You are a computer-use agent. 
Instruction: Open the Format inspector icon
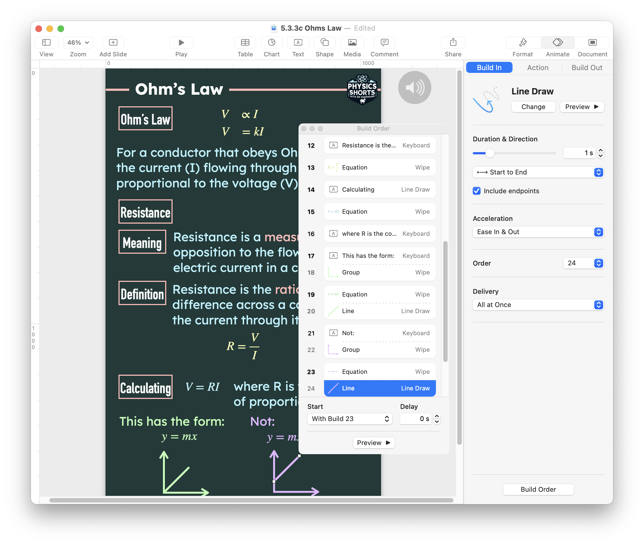point(522,42)
